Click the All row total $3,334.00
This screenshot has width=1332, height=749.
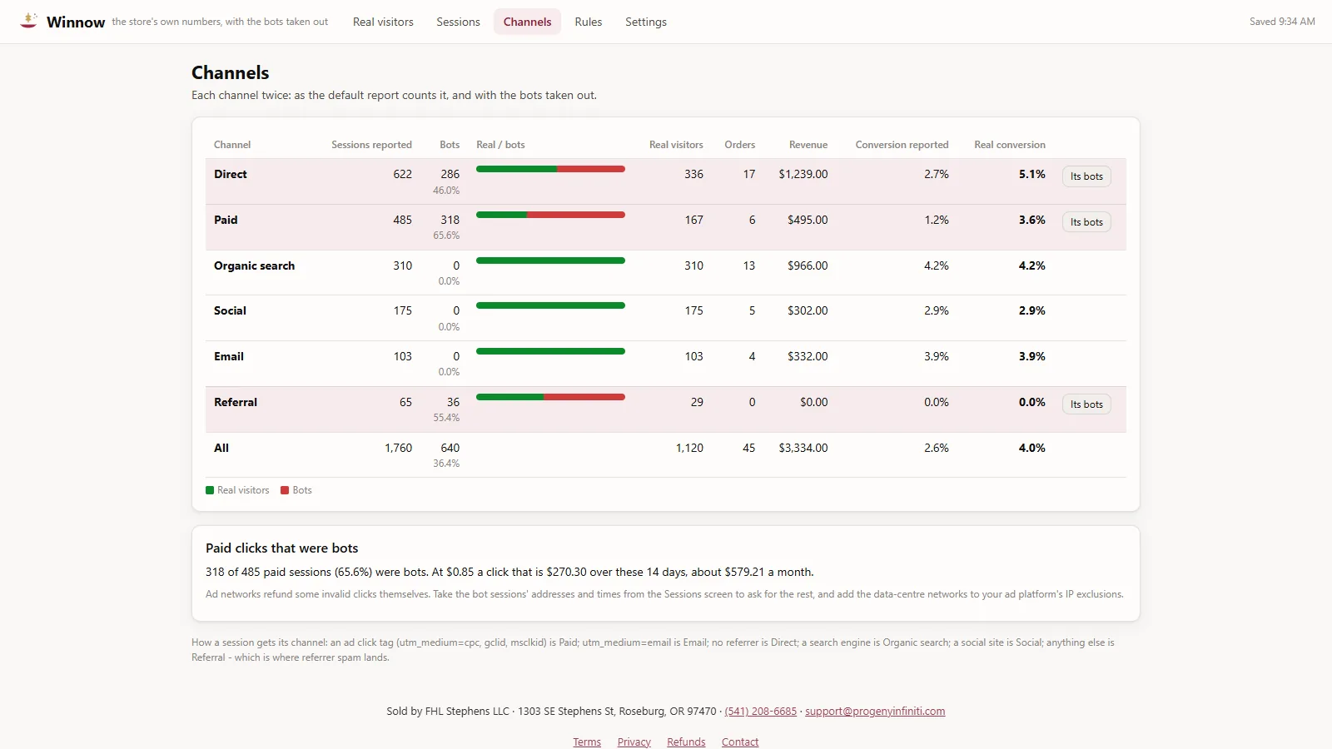(x=803, y=449)
